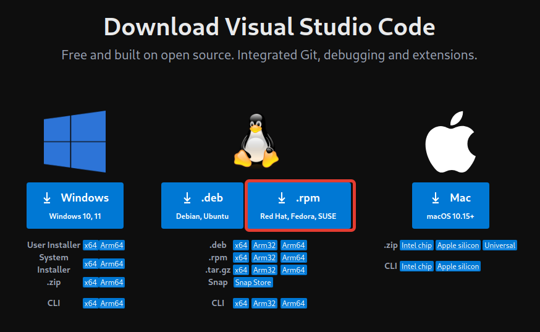
Task: Select Linux .rpm Arm32 link
Action: 264,258
